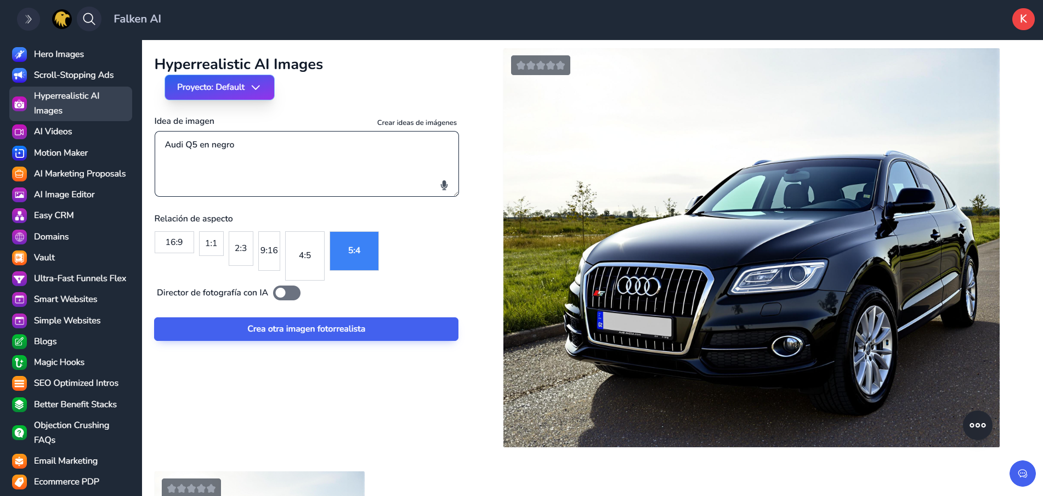This screenshot has width=1043, height=496.
Task: Click the AI Videos camera icon
Action: pos(20,132)
